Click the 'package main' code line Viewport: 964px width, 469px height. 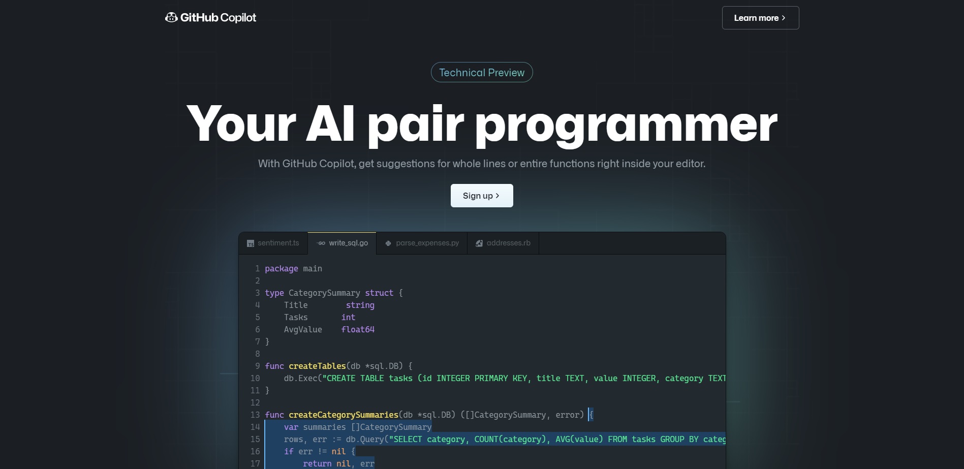pos(293,269)
